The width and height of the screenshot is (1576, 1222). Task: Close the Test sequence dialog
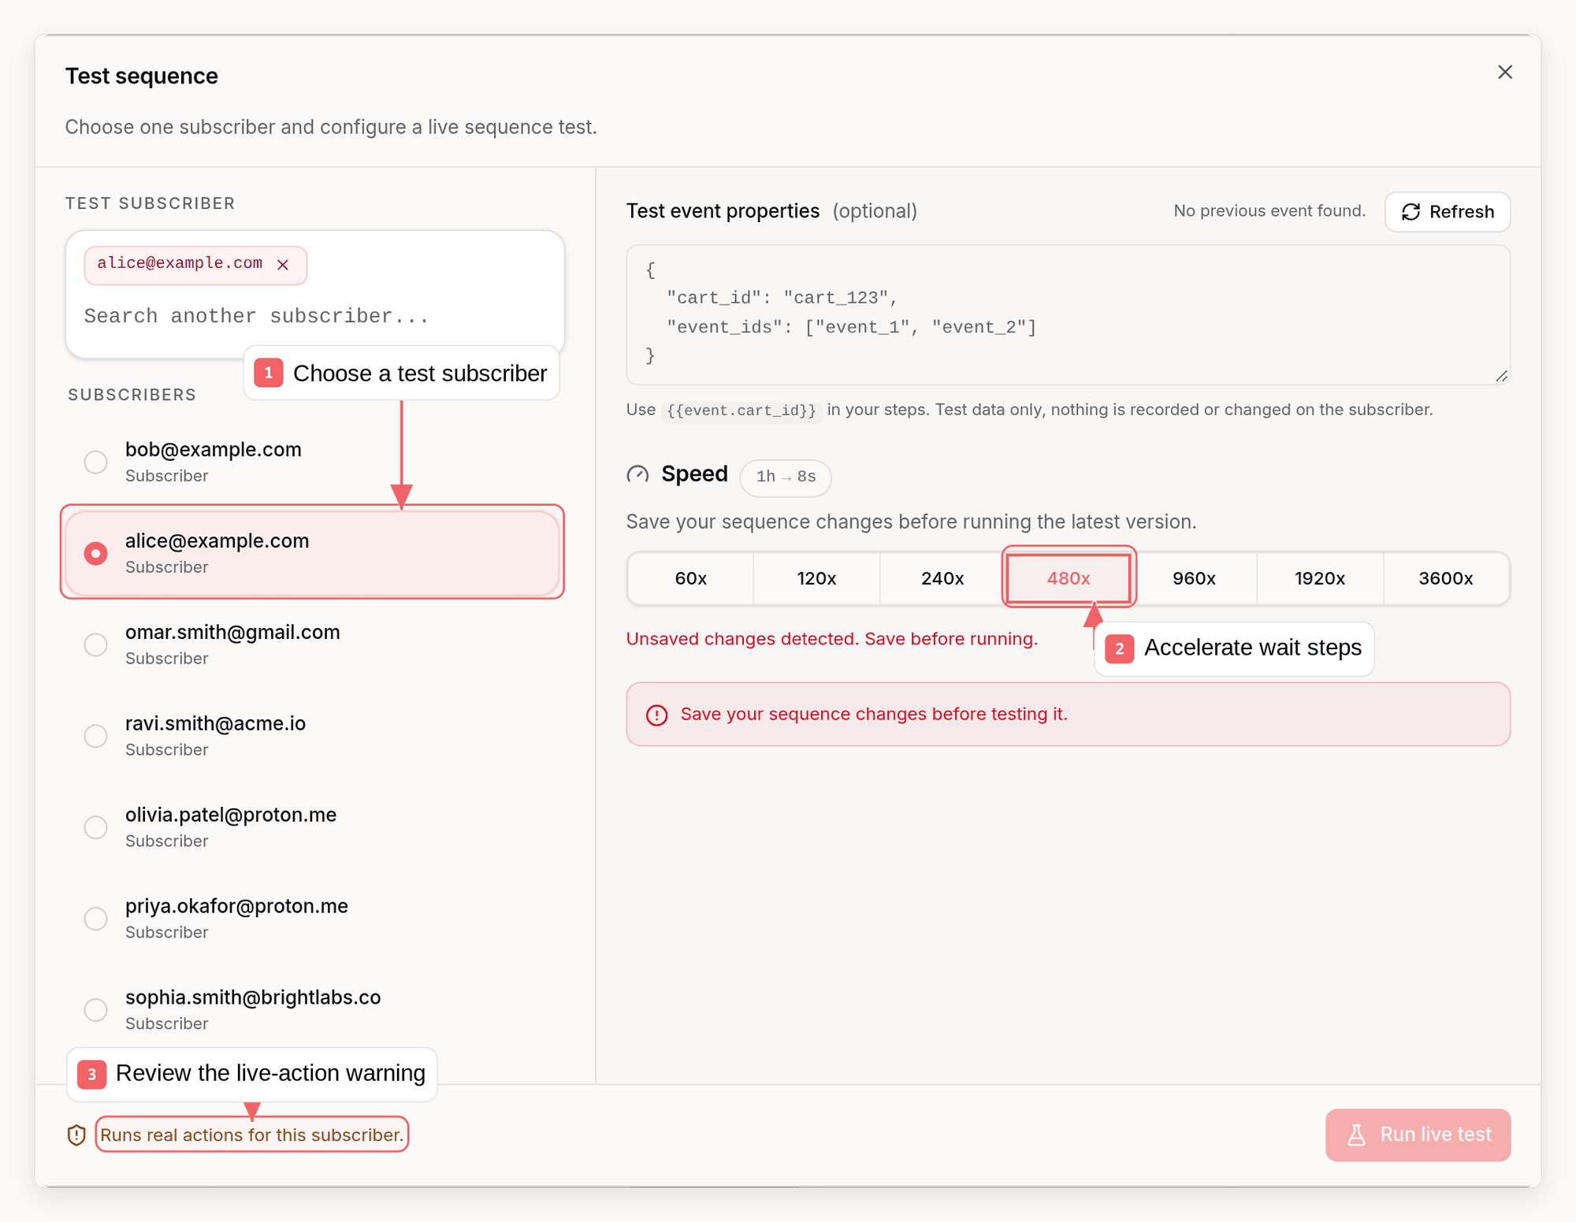pos(1504,72)
